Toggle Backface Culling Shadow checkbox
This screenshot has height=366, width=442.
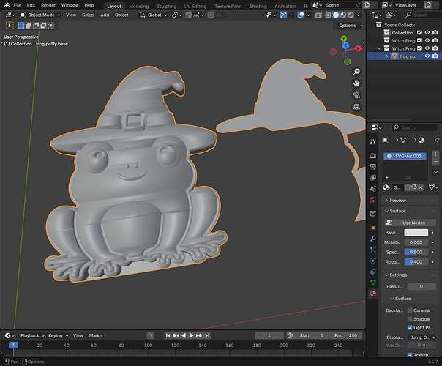pos(410,319)
